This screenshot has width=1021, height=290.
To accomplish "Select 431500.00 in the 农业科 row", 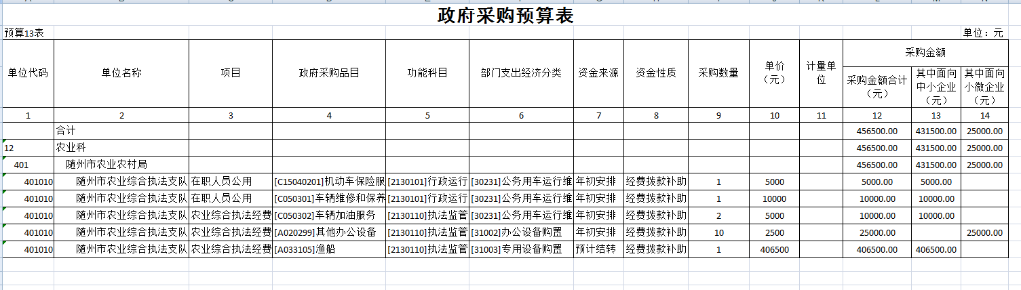I will click(x=936, y=148).
